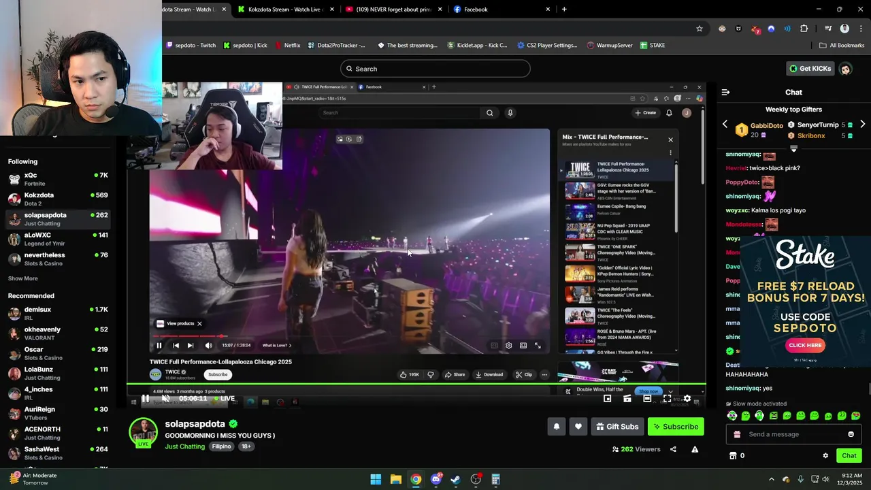Toggle theater mode on Kick player
The height and width of the screenshot is (490, 871).
pos(647,399)
